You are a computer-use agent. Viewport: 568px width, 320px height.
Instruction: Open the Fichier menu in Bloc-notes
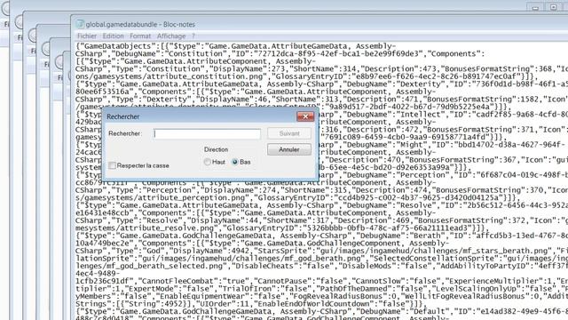pyautogui.click(x=87, y=36)
